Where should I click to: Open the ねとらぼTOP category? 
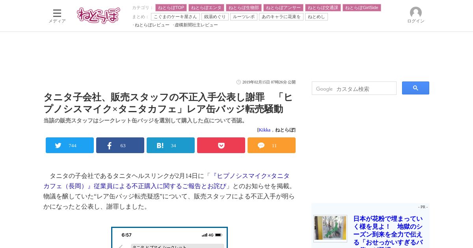(171, 7)
